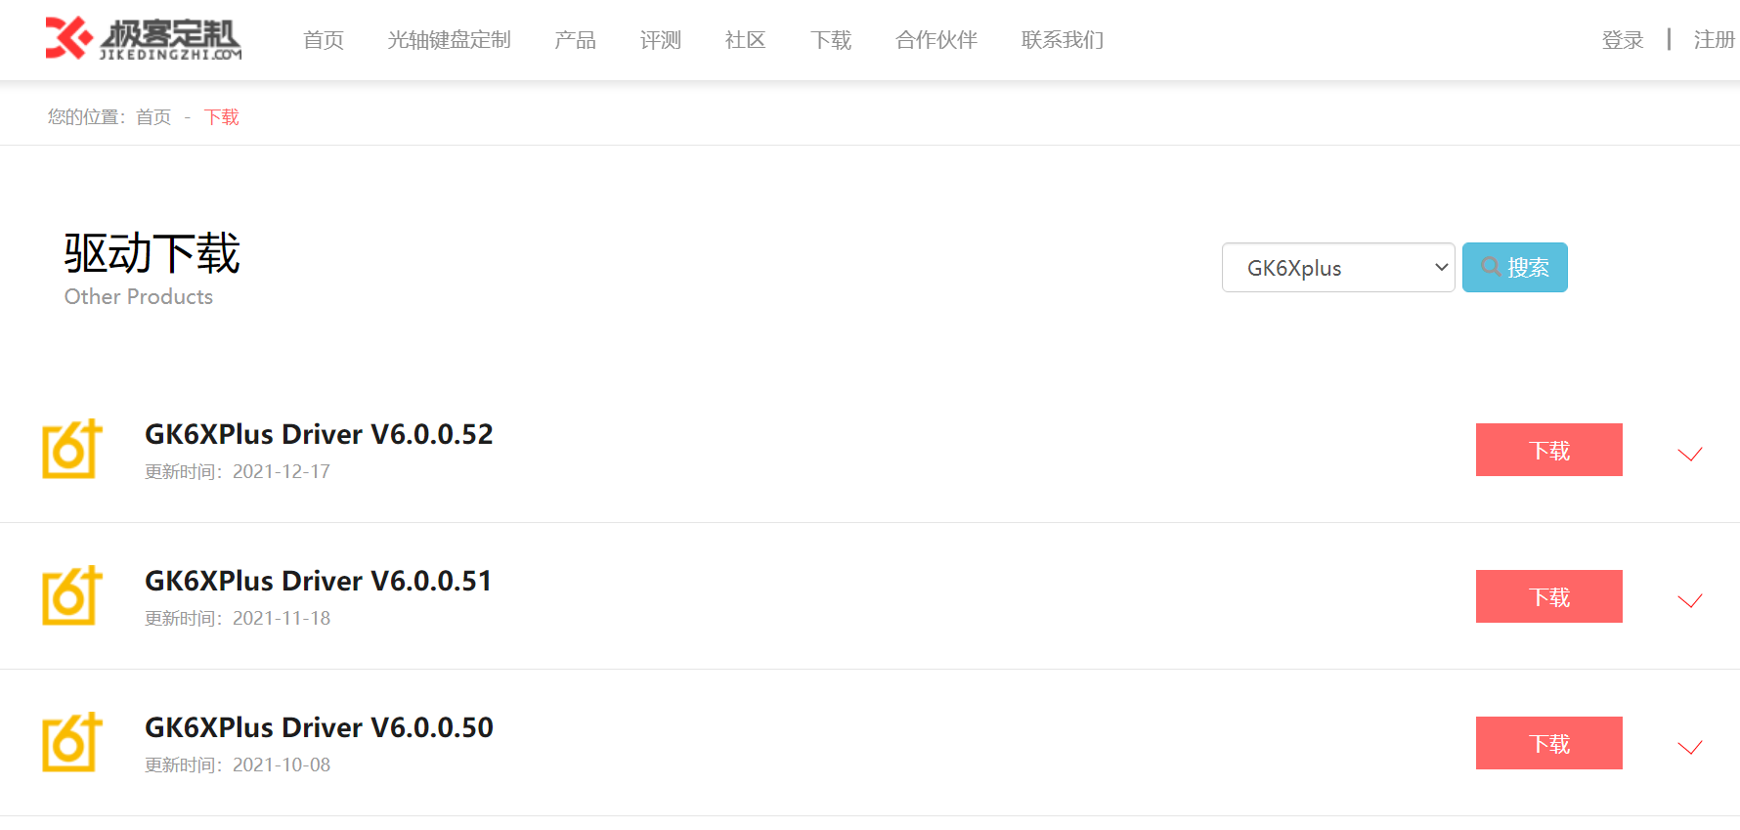Image resolution: width=1740 pixels, height=830 pixels.
Task: Click the 首页 breadcrumb link
Action: point(153,117)
